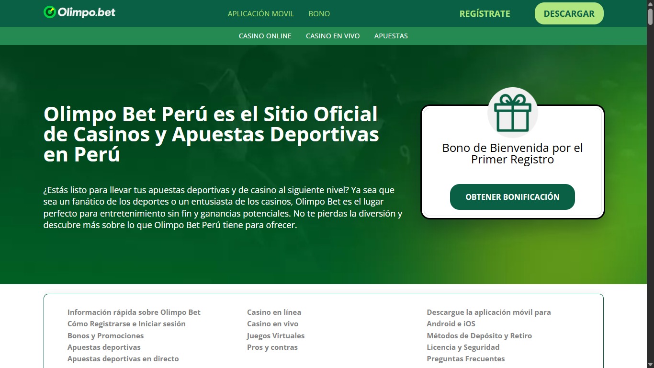This screenshot has width=654, height=368.
Task: Click the DESCARGAR button
Action: pos(569,13)
